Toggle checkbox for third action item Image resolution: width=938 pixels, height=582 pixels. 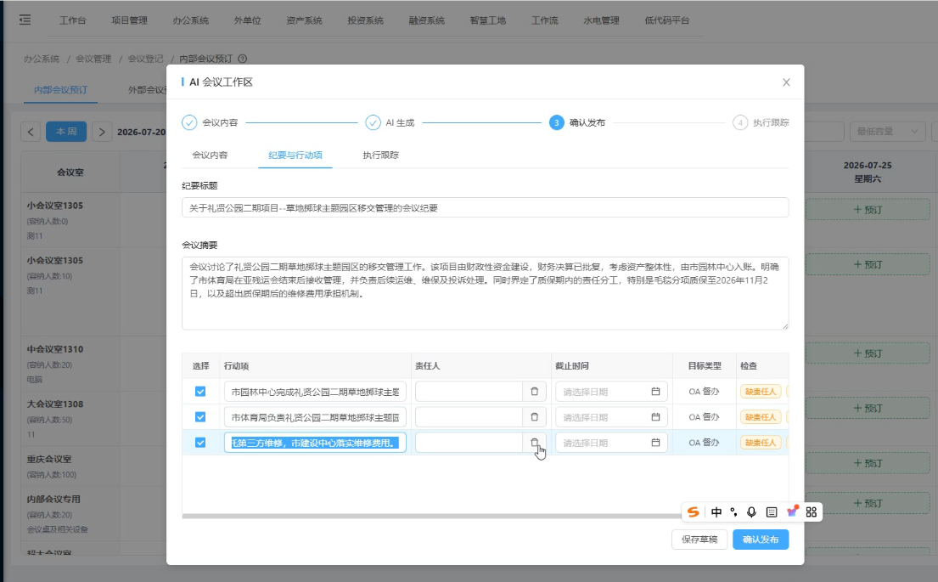(x=200, y=443)
